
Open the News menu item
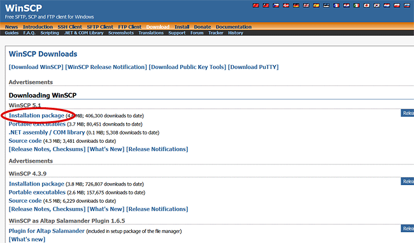(x=11, y=27)
